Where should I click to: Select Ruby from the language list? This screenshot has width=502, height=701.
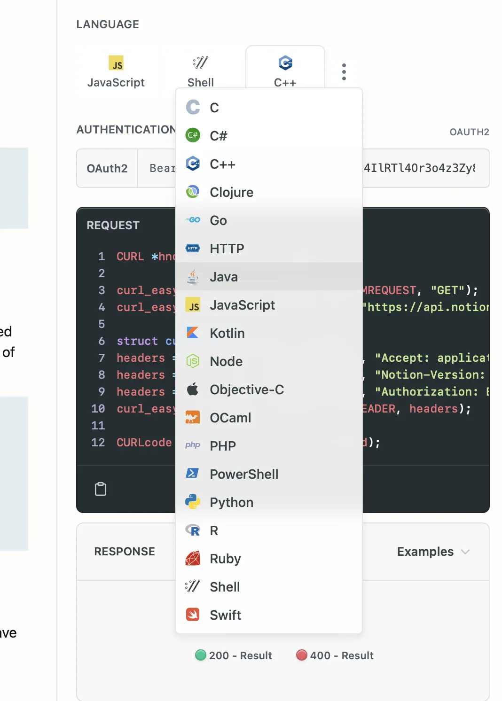(x=268, y=559)
